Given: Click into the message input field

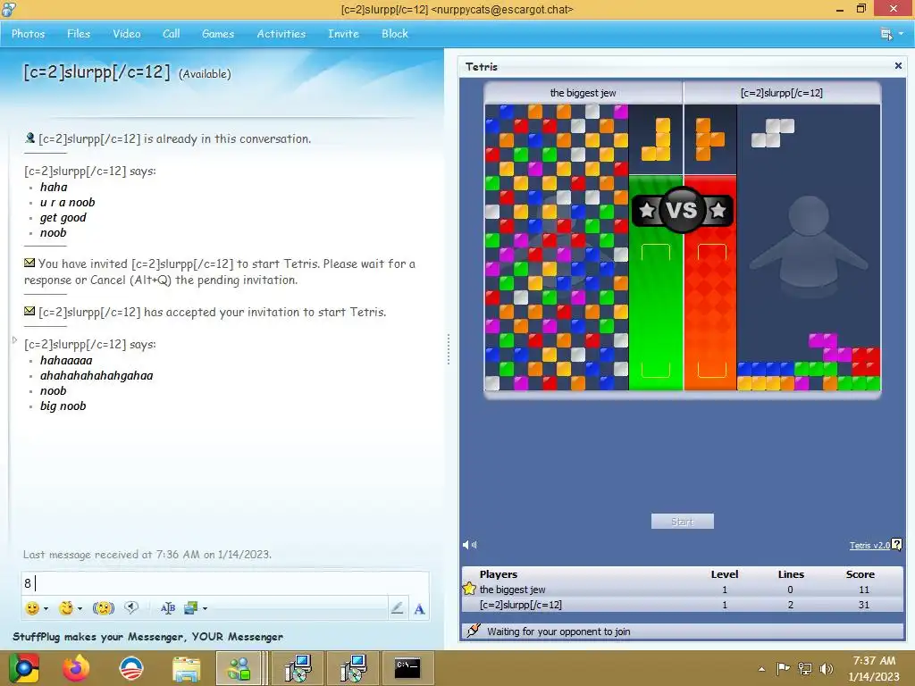Looking at the screenshot, I should [x=224, y=582].
